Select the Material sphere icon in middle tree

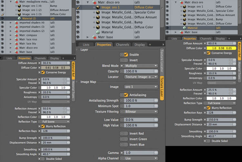(98, 32)
